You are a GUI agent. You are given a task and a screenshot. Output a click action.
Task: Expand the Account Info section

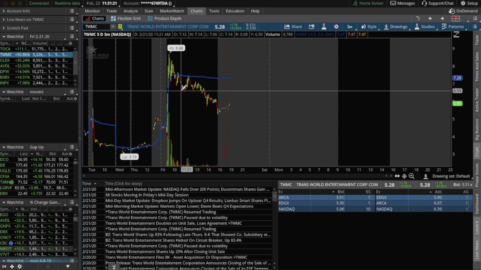[x=3, y=11]
